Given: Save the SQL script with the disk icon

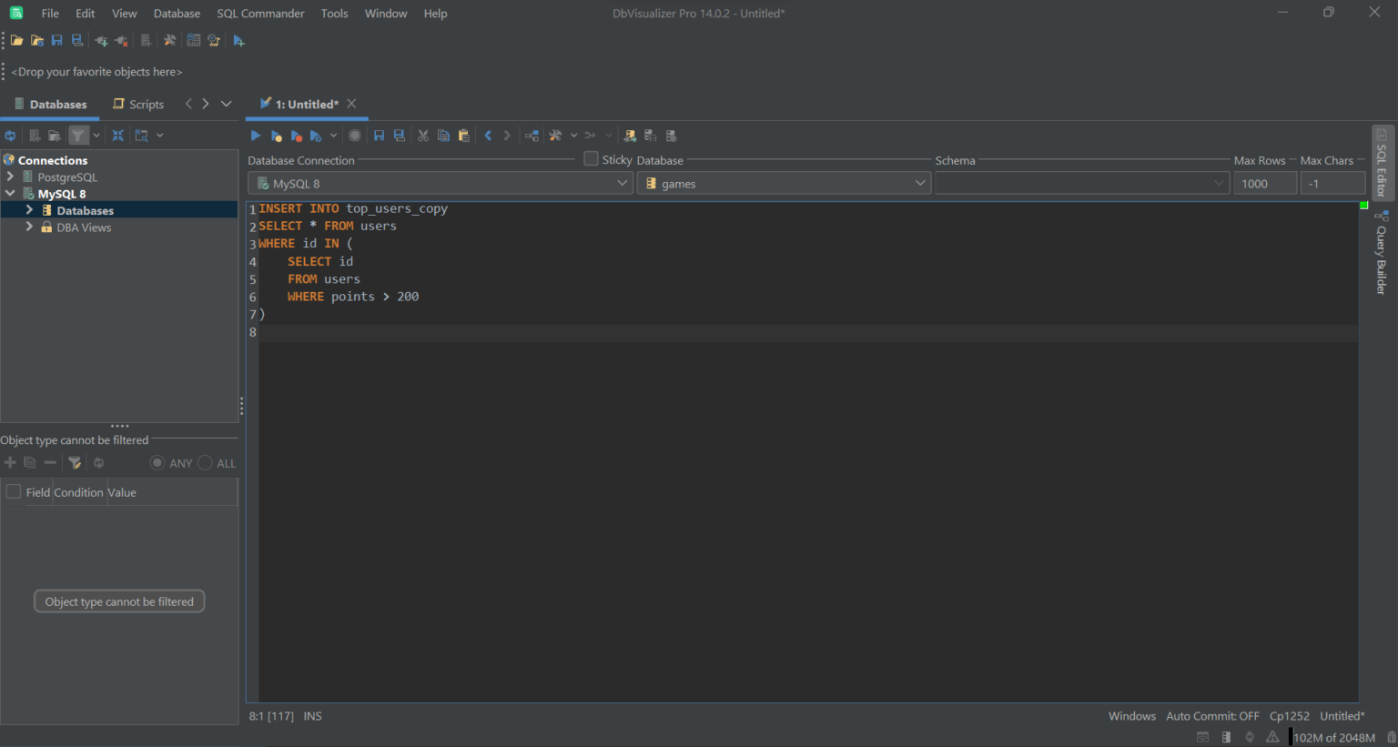Looking at the screenshot, I should tap(378, 135).
